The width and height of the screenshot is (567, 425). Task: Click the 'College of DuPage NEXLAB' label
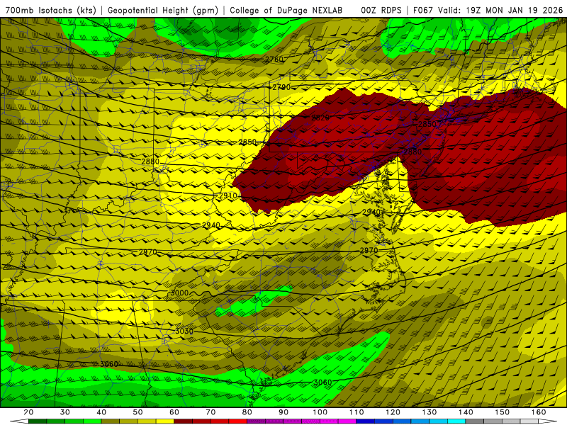[286, 10]
